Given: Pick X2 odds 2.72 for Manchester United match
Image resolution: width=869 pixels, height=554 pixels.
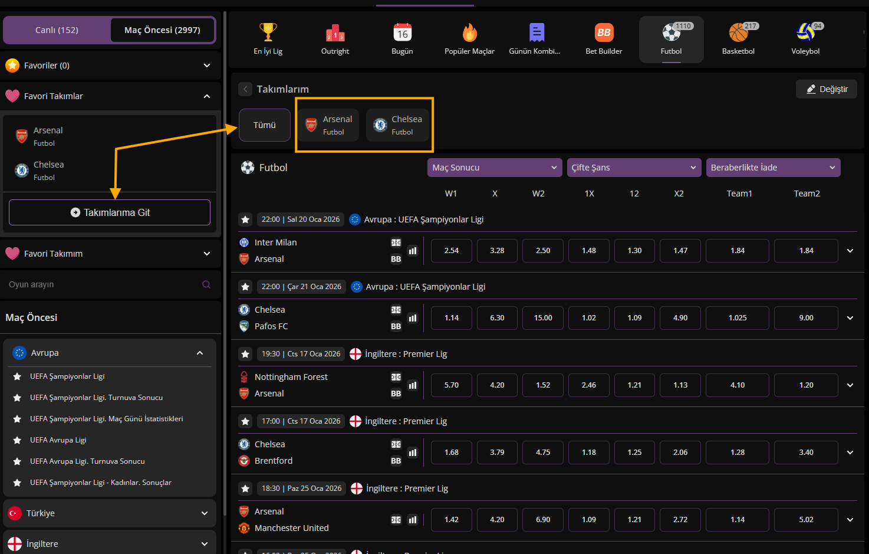Looking at the screenshot, I should pos(680,520).
